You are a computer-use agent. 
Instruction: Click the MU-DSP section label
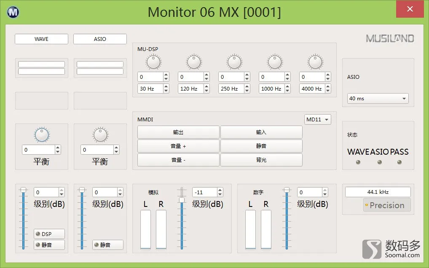click(x=148, y=49)
